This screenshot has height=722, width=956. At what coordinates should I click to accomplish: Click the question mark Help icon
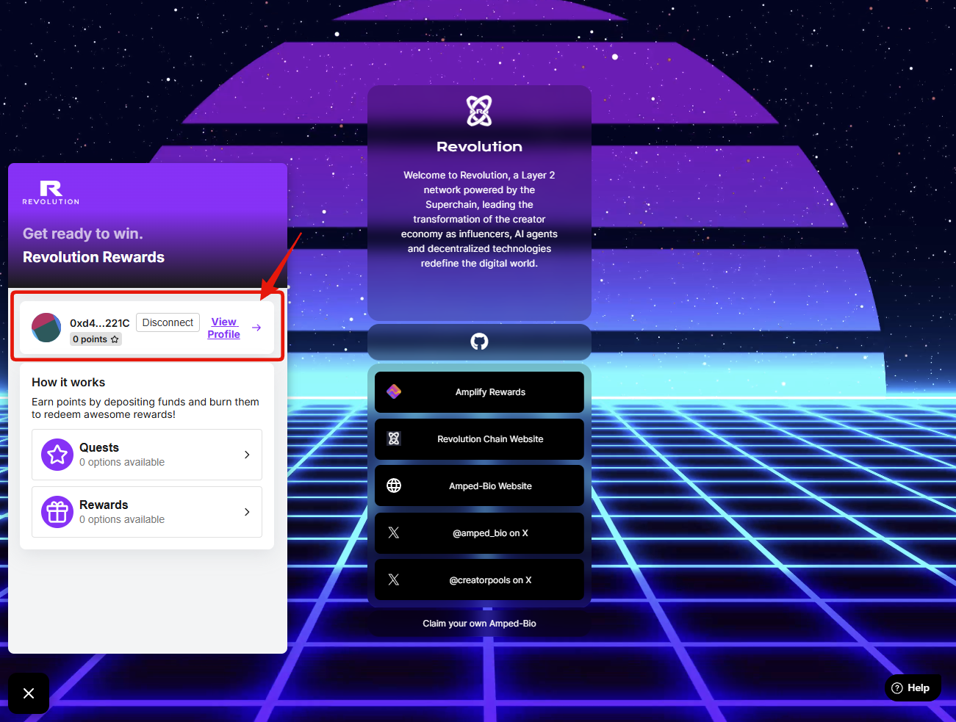[x=896, y=688]
